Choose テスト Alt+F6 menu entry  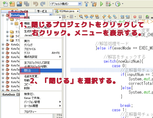tap(41, 53)
